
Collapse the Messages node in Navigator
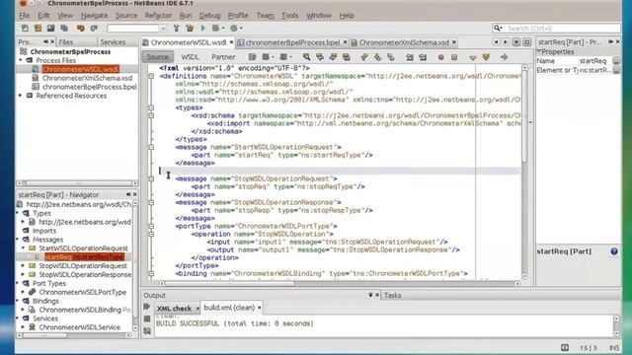pos(18,240)
